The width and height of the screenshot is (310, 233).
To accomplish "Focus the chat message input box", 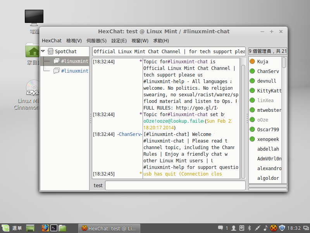I will 175,185.
